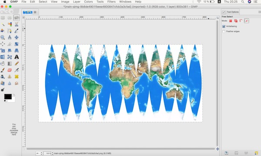Select the Scissors Select tool

pos(17,24)
